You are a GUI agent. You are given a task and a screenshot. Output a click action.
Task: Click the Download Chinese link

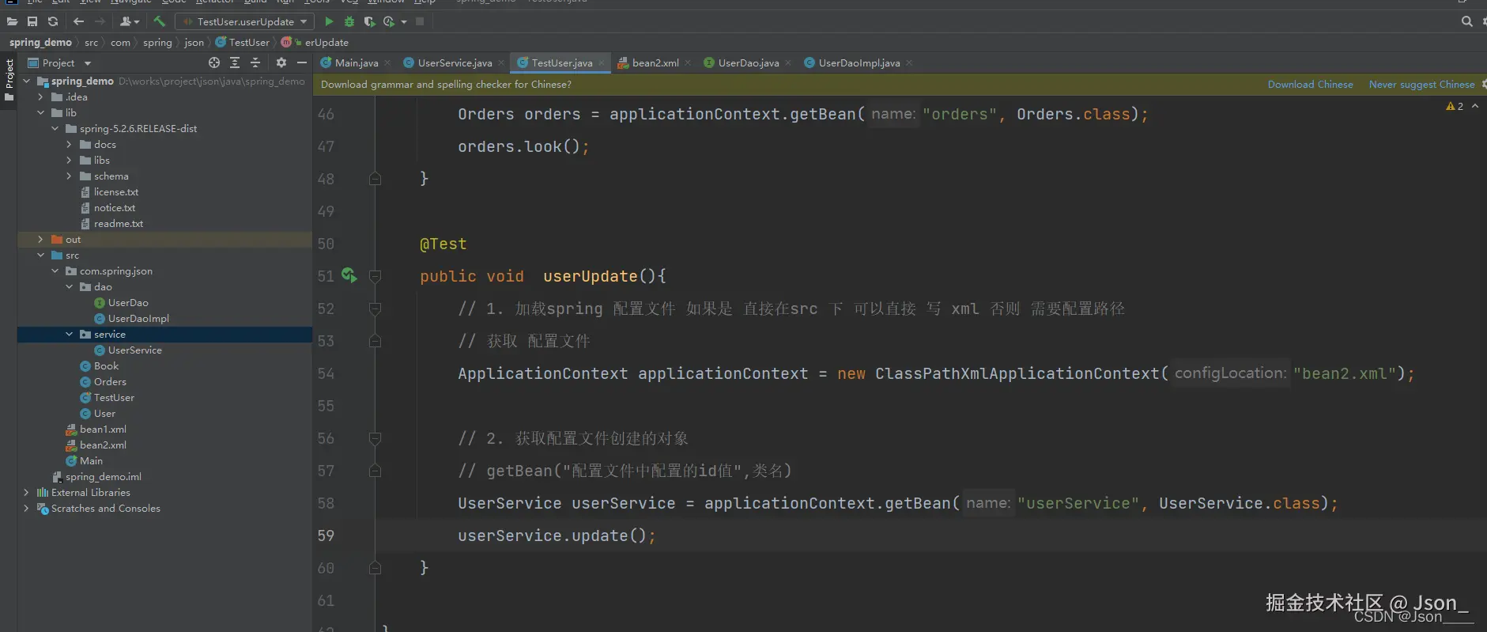coord(1310,85)
